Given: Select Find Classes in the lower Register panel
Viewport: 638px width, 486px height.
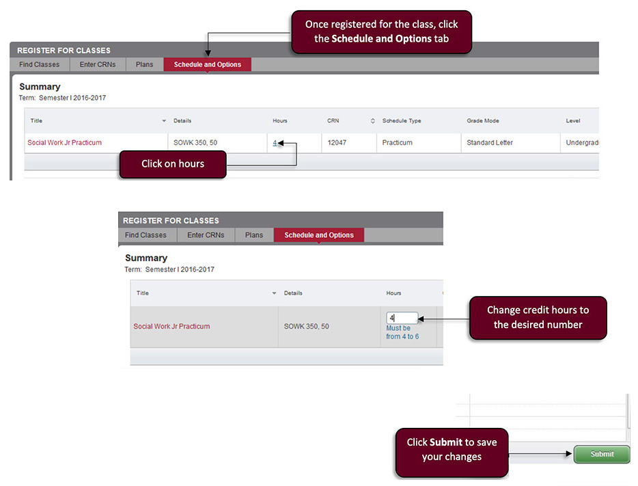Looking at the screenshot, I should point(146,234).
